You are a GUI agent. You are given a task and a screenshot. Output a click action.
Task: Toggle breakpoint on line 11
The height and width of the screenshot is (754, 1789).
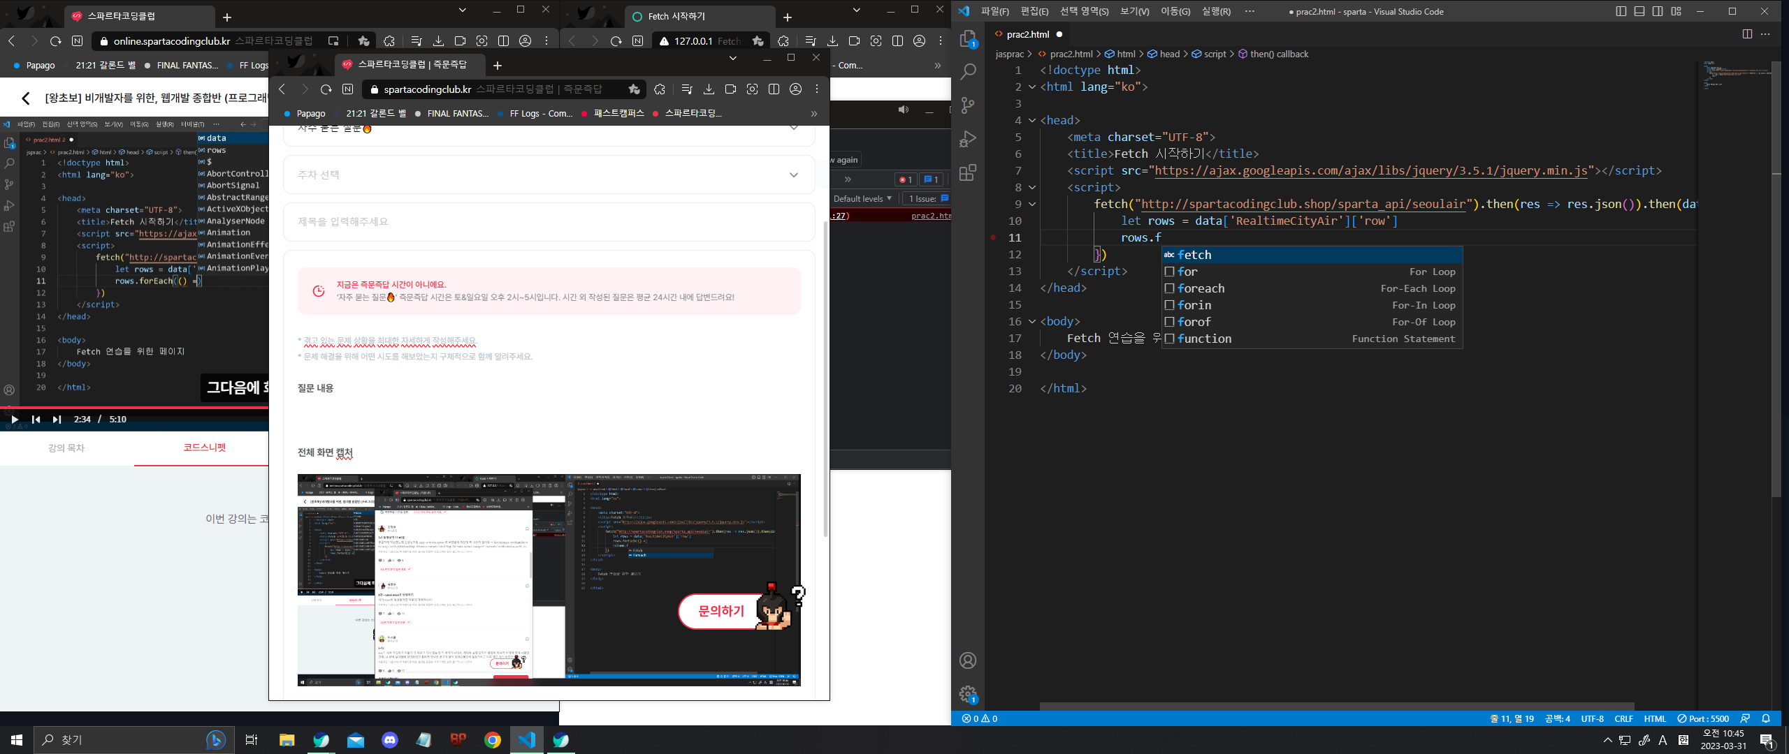(993, 237)
